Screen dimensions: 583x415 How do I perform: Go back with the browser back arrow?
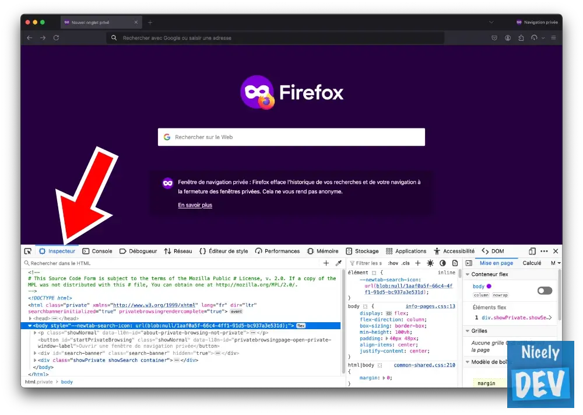(30, 37)
